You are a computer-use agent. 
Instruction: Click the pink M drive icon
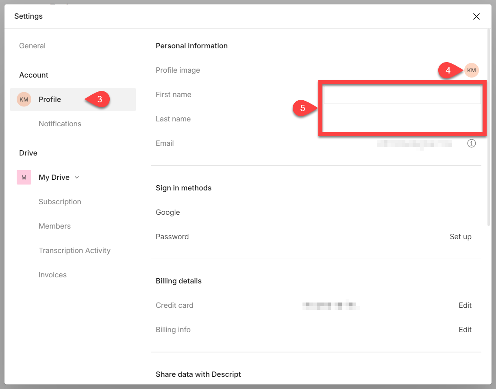coord(24,177)
